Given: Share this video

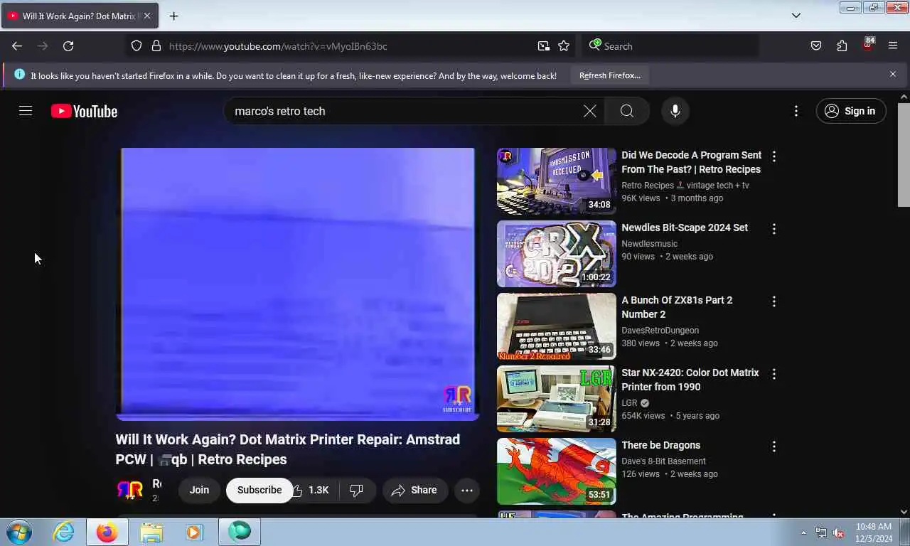Looking at the screenshot, I should click(x=415, y=490).
